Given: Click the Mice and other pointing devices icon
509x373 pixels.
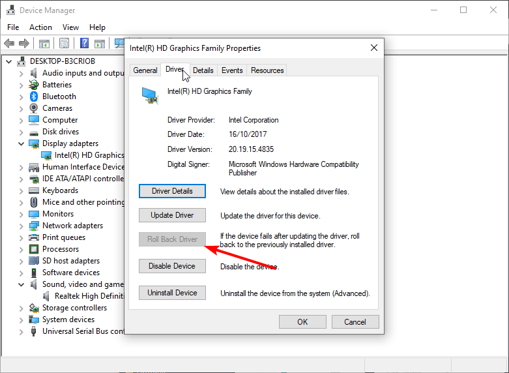Looking at the screenshot, I should [x=34, y=202].
